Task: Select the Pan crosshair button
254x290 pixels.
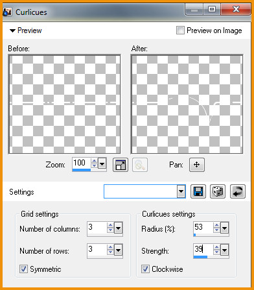Action: (197, 165)
